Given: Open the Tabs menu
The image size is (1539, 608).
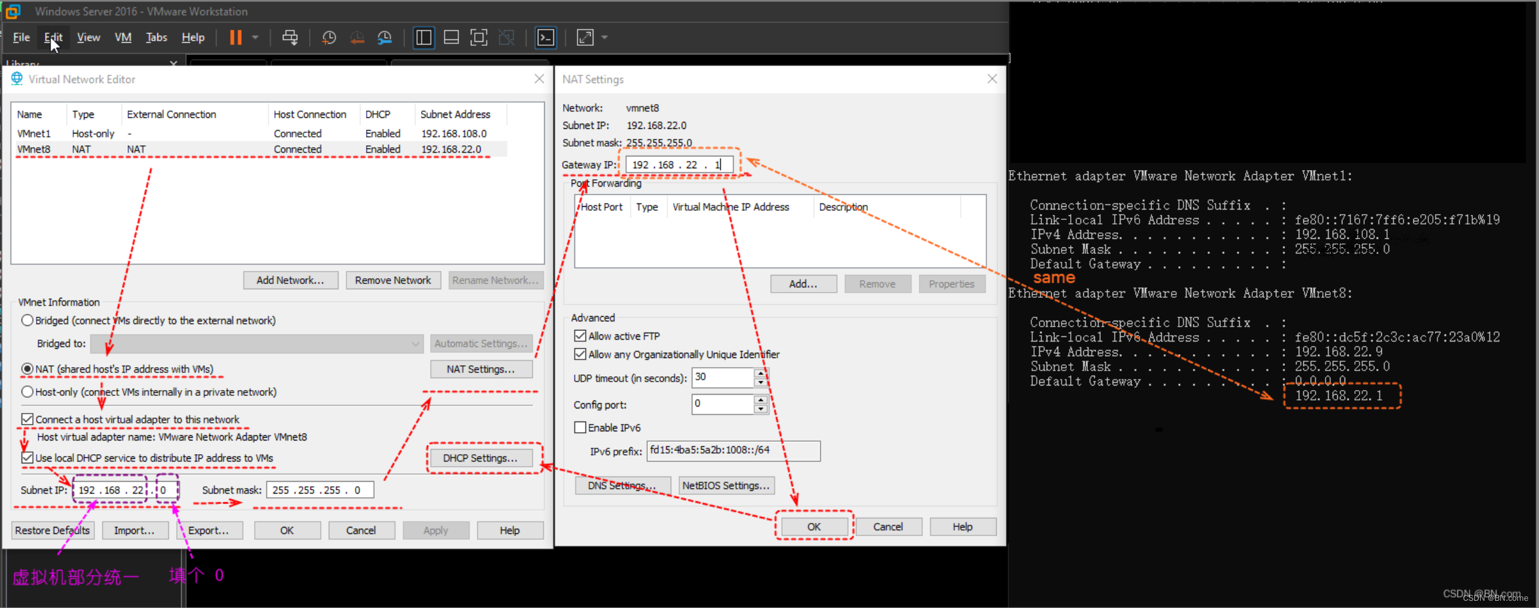Looking at the screenshot, I should pos(156,37).
